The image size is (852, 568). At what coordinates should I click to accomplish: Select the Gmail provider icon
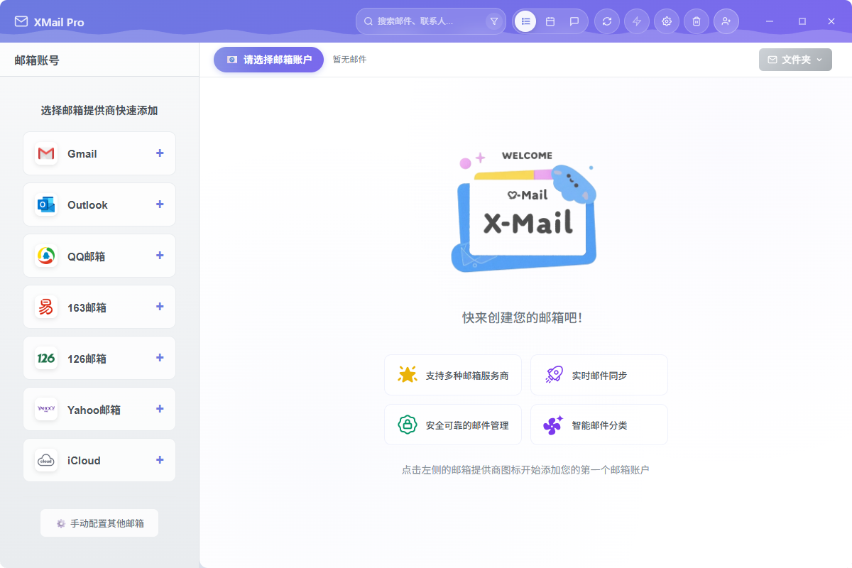(45, 153)
